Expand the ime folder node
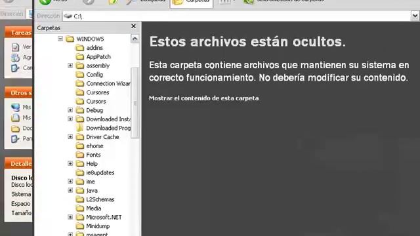 (70, 182)
